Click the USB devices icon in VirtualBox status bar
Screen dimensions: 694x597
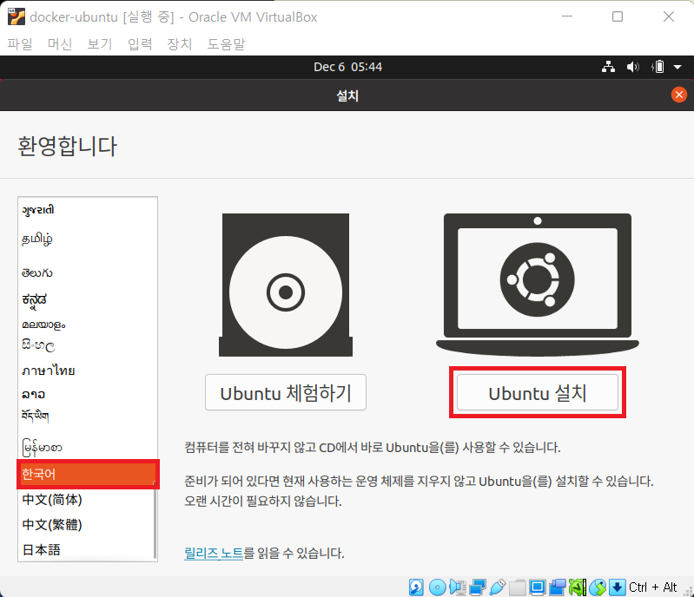(498, 587)
